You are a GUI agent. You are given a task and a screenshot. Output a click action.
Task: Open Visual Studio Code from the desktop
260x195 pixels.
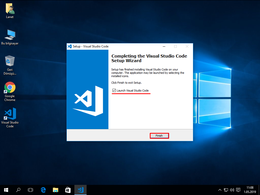[10, 113]
